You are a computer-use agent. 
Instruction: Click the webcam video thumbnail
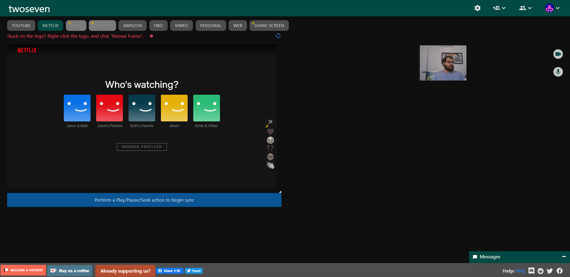[443, 63]
